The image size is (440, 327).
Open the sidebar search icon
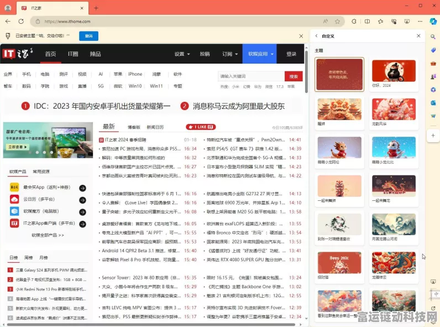pyautogui.click(x=433, y=37)
